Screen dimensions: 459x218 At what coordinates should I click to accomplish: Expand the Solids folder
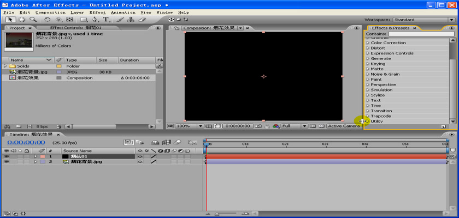tap(5, 66)
